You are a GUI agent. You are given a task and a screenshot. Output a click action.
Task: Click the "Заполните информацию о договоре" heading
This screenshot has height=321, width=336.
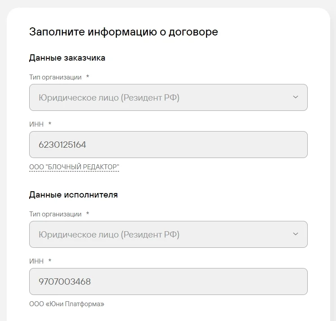[x=124, y=32]
